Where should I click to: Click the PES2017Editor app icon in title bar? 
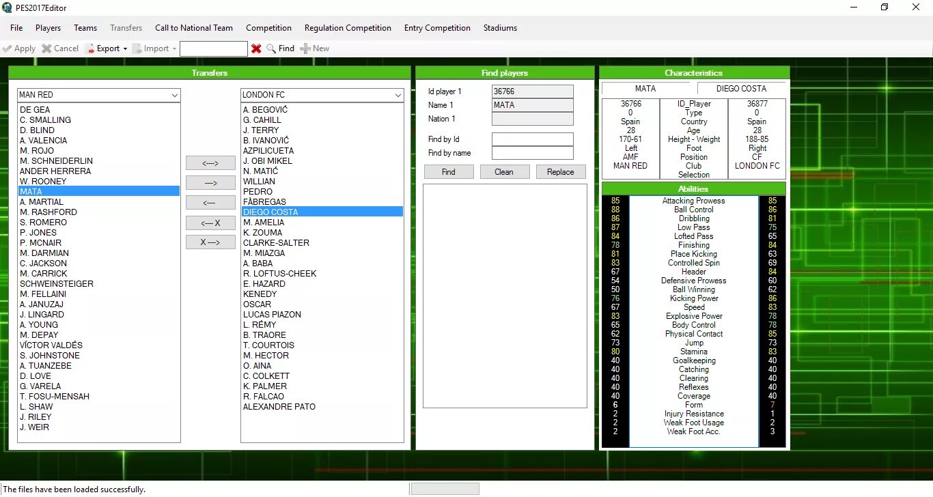(8, 8)
